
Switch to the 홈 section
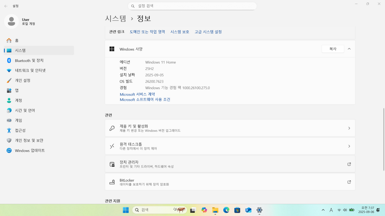pyautogui.click(x=16, y=40)
